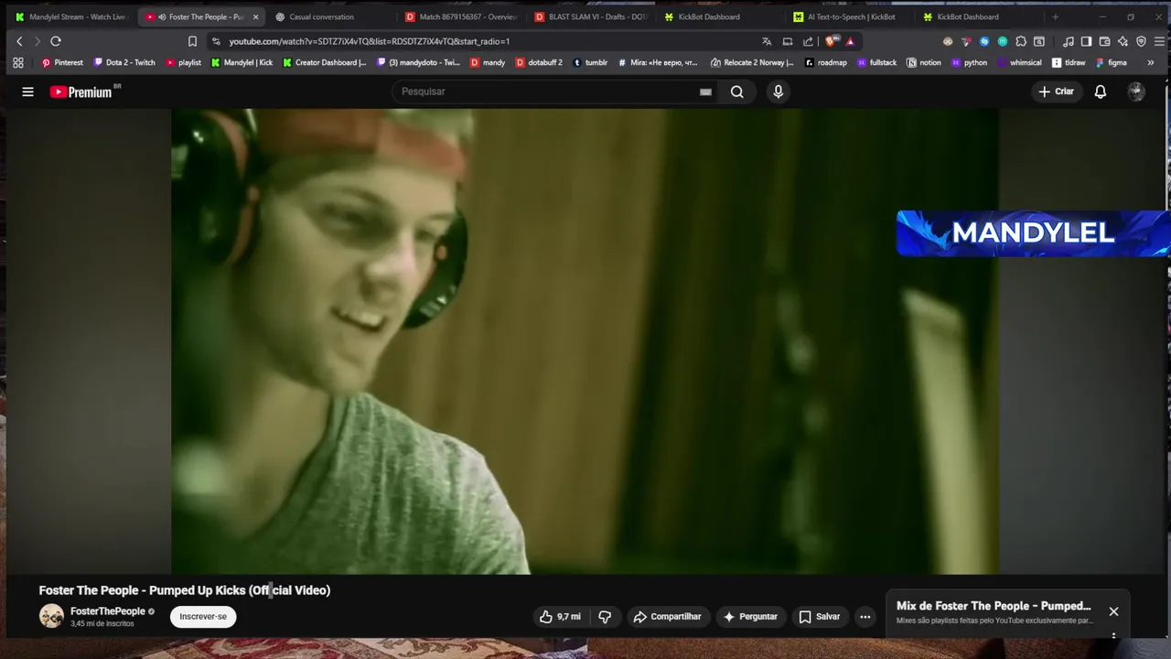Select video title Pumped Up Kicks text
1171x659 pixels.
click(x=198, y=590)
